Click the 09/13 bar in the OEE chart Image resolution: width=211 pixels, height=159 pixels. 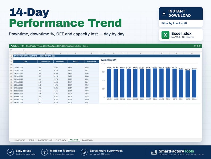coord(188,84)
